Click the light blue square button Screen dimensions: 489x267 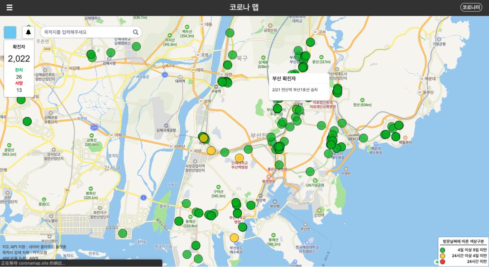(10, 32)
